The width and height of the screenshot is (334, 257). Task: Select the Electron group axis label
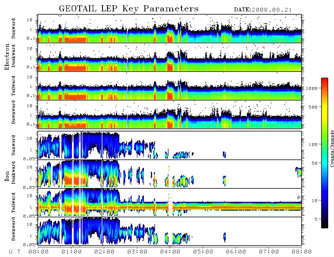(x=7, y=57)
